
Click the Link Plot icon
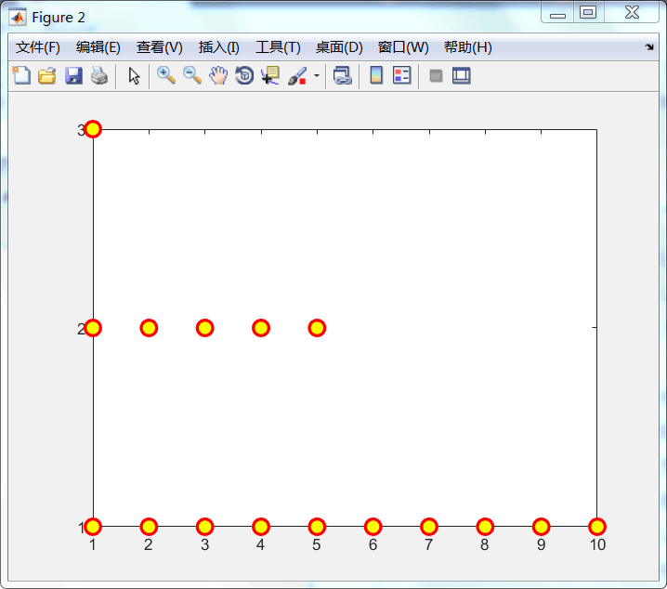[x=343, y=75]
